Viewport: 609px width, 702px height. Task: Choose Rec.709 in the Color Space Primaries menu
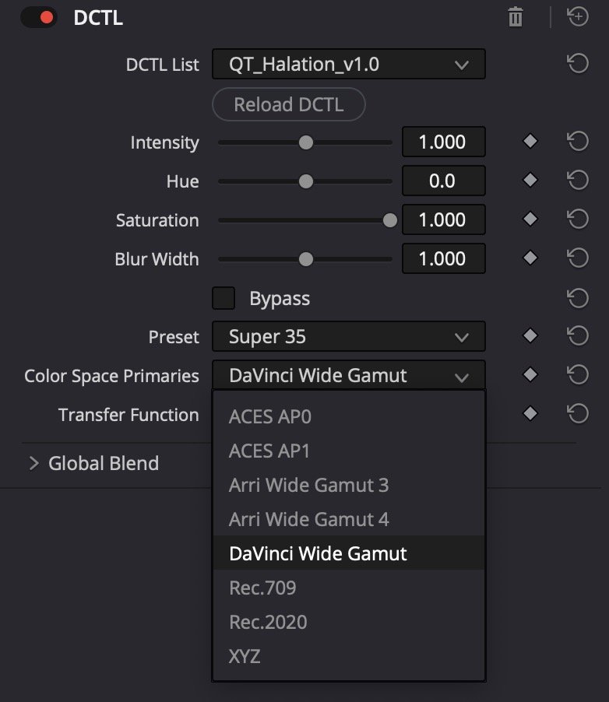click(x=260, y=588)
